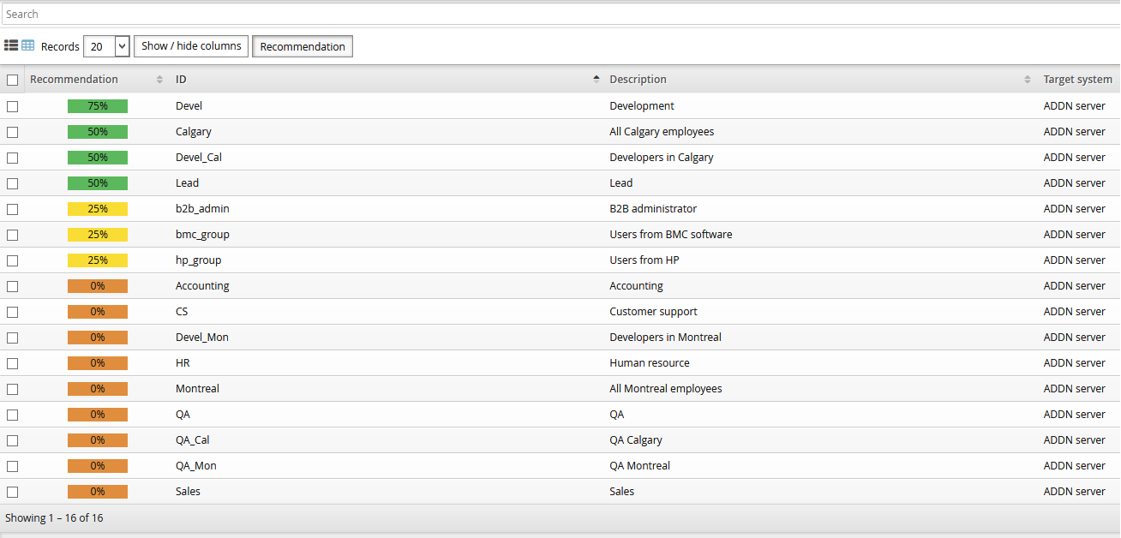Switch to table grid view icon

point(28,45)
